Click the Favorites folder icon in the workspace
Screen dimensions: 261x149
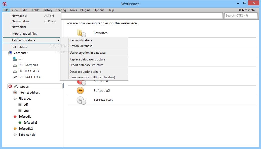81,33
